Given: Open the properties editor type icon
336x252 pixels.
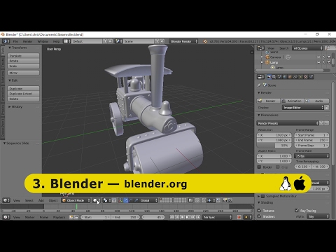Looking at the screenshot, I should (260, 77).
